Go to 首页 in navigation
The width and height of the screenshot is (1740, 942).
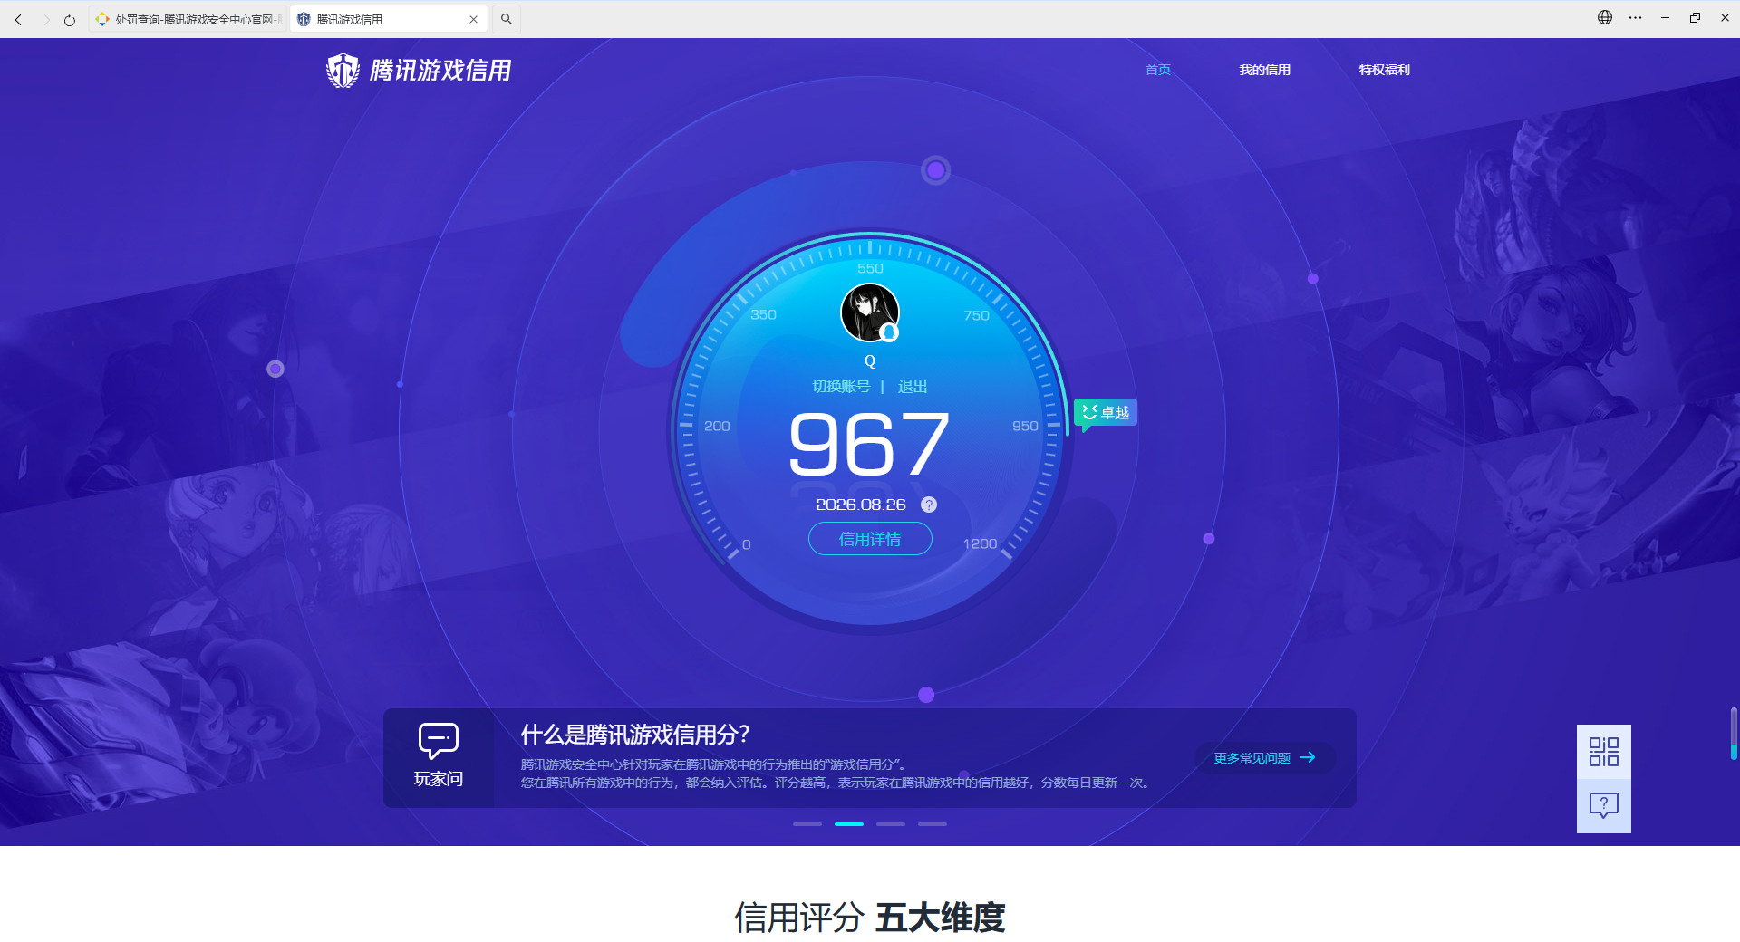pyautogui.click(x=1158, y=70)
